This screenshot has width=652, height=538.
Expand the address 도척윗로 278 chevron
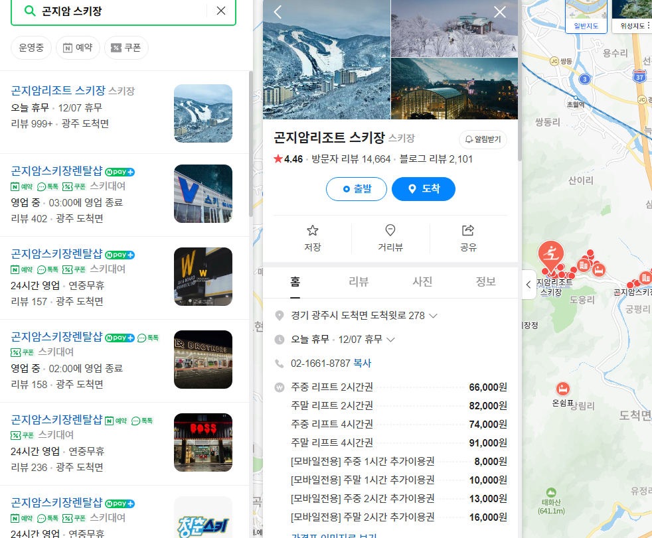pyautogui.click(x=433, y=316)
